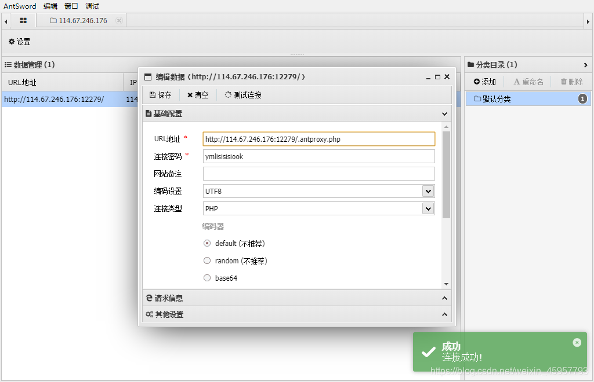Open the home grid view tab icon
594x382 pixels.
coord(23,20)
